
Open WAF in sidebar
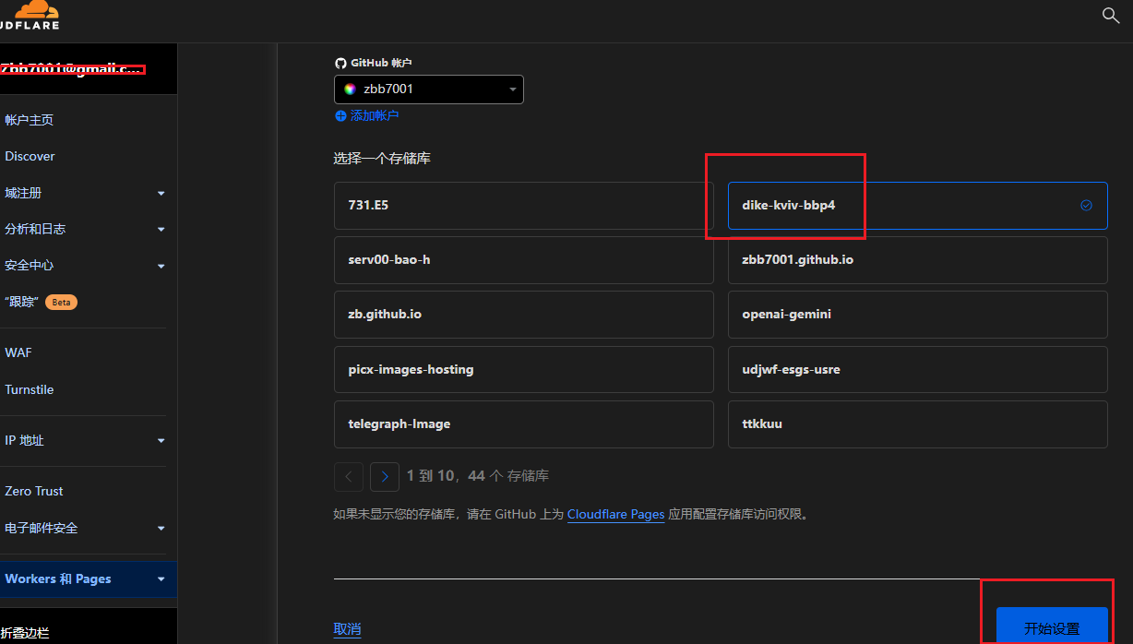tap(18, 352)
